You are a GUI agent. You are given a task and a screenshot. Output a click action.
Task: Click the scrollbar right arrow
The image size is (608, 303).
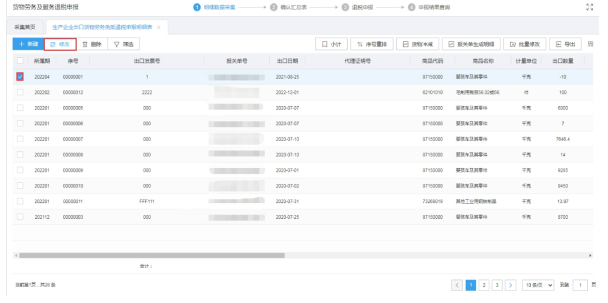click(591, 255)
